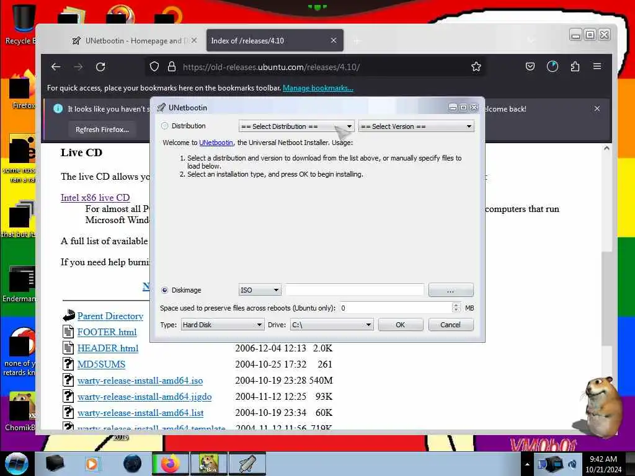This screenshot has width=635, height=476.
Task: Open warty-release-install-amd64.list link
Action: [x=141, y=413]
